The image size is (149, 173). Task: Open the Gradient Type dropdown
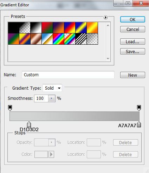52,88
